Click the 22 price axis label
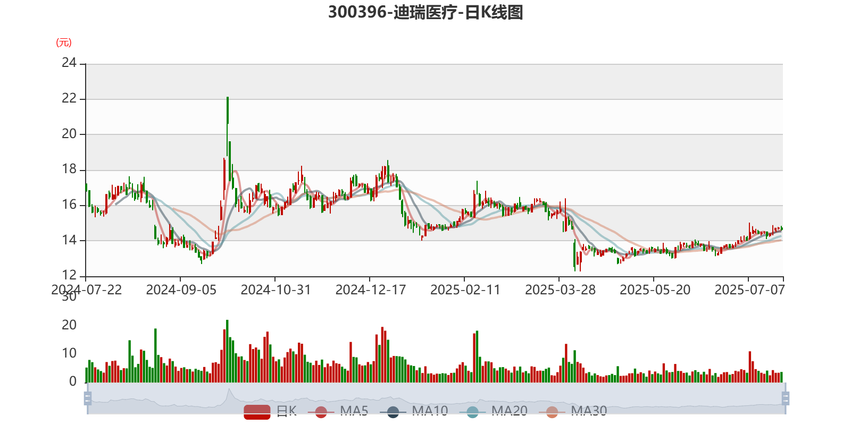The width and height of the screenshot is (851, 425). point(69,98)
